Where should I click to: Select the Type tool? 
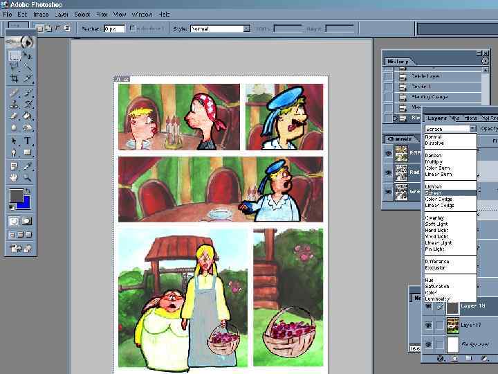pos(28,141)
